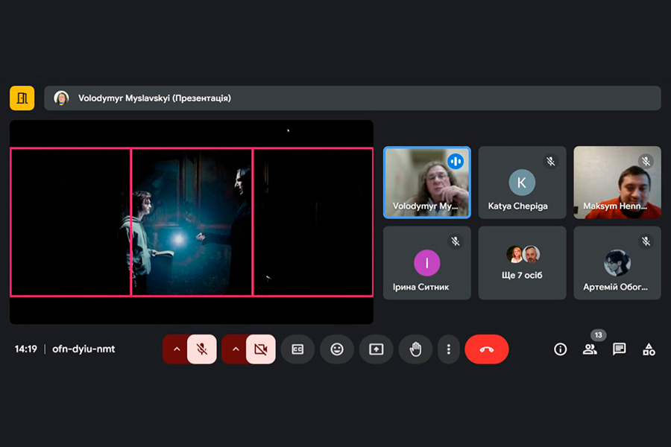671x447 pixels.
Task: Select Maksym participant video tile
Action: tap(617, 182)
